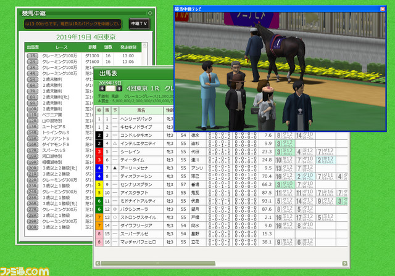Image resolution: width=395 pixels, height=276 pixels.
Task: Click the 中継TV broadcast button
Action: point(139,23)
